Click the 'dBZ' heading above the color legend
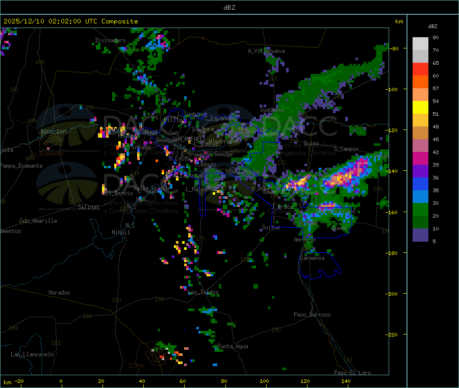Image resolution: width=459 pixels, height=388 pixels. (x=432, y=27)
